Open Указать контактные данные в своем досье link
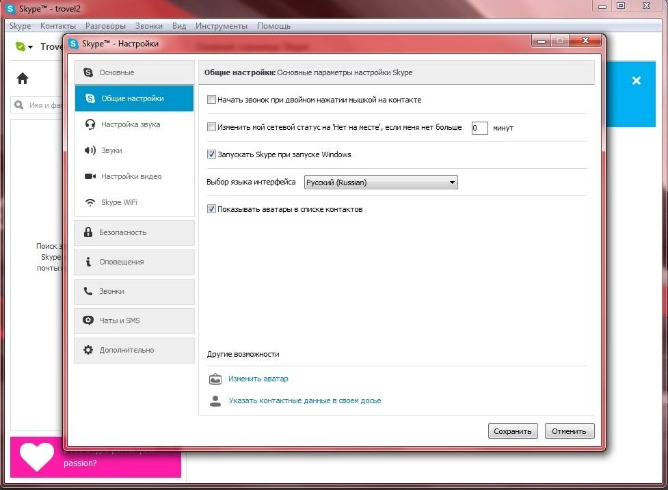 (x=305, y=400)
